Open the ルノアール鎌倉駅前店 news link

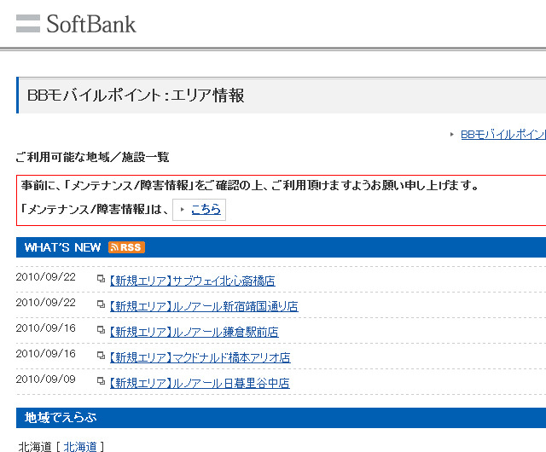click(194, 332)
